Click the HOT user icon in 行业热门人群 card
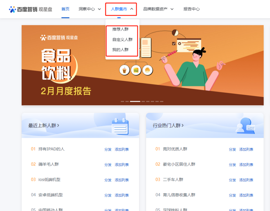The width and height of the screenshot is (270, 211). point(245,126)
